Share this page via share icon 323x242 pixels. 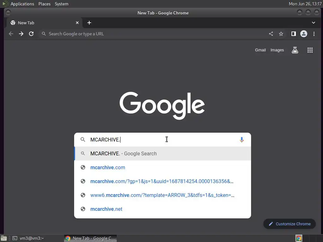coord(271,34)
